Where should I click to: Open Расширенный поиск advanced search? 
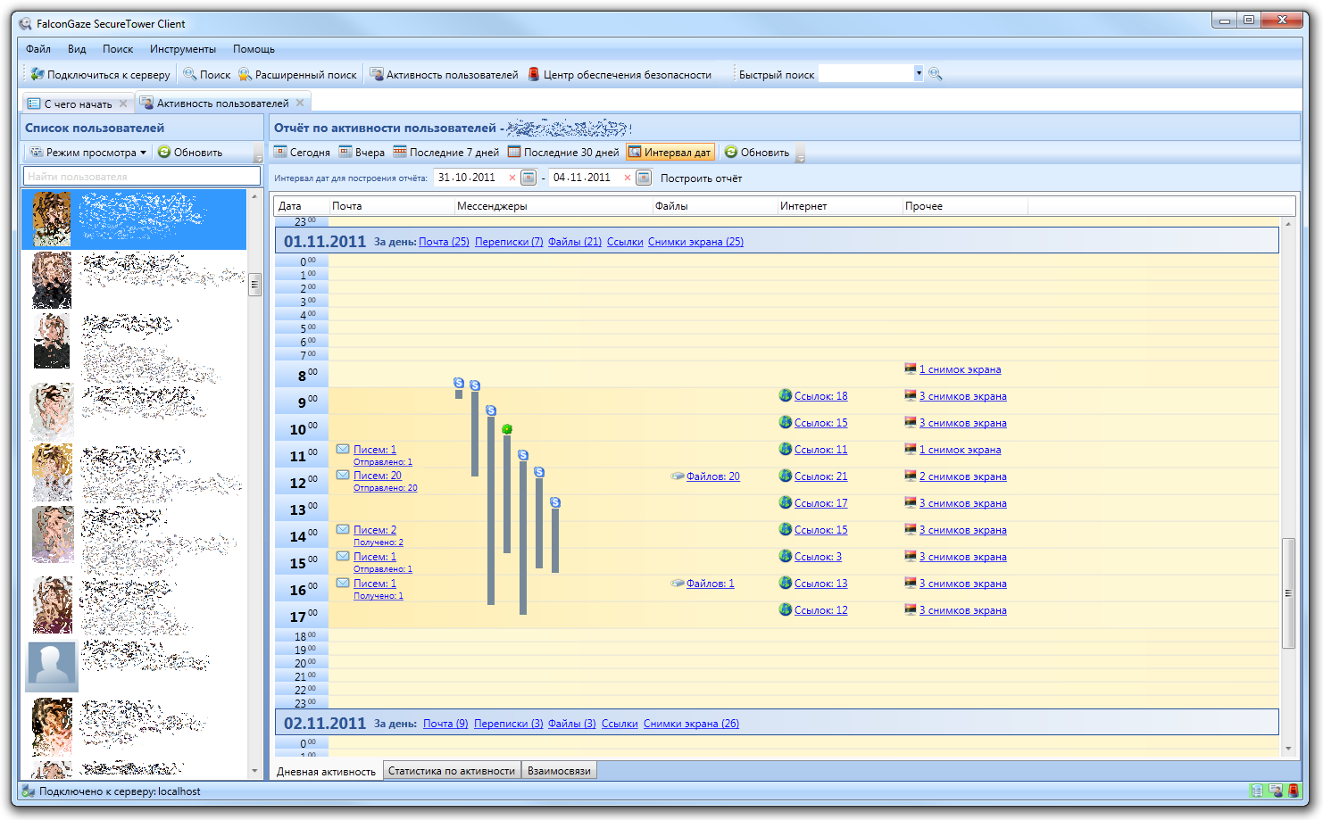tap(297, 75)
